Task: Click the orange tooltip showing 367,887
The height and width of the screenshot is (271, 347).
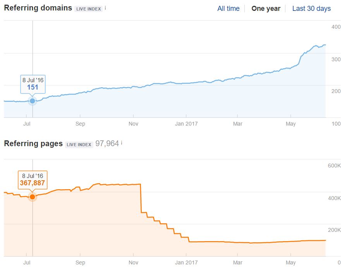Action: [x=33, y=179]
